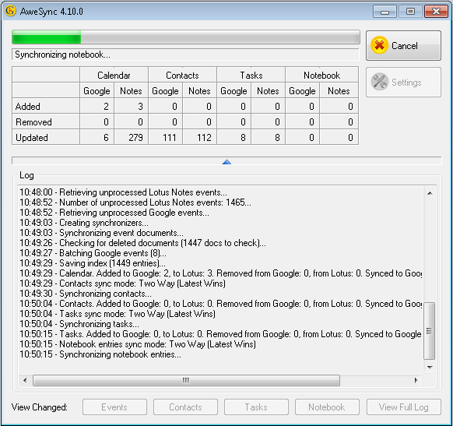Click log line 'Creating synchronizers...'
This screenshot has width=453, height=426.
click(x=84, y=223)
